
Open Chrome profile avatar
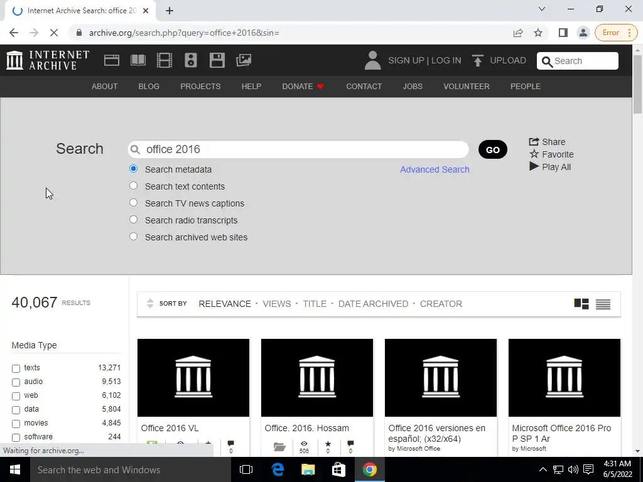(x=583, y=33)
